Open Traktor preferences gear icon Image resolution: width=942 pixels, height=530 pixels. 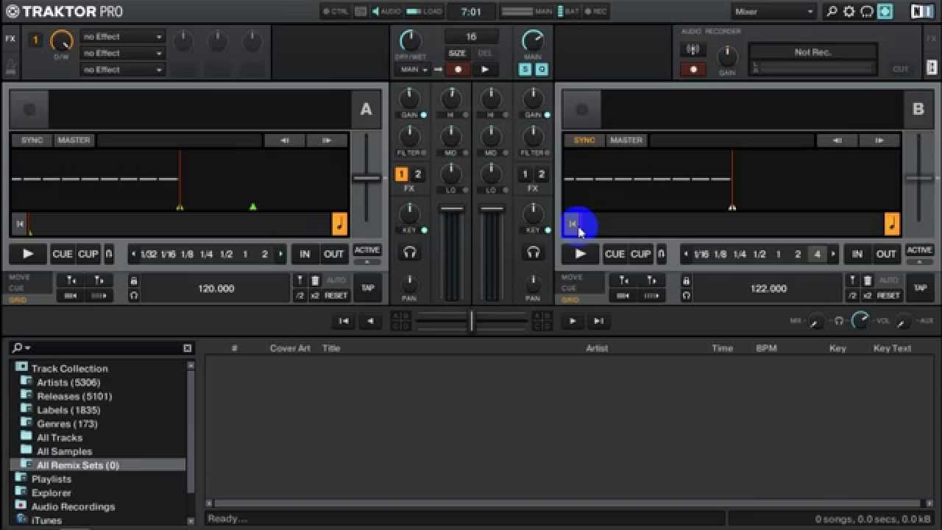coord(849,11)
